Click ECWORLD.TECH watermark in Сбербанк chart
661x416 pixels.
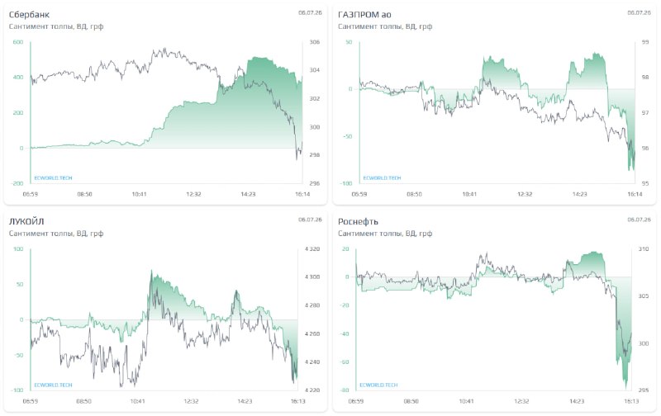click(x=53, y=178)
